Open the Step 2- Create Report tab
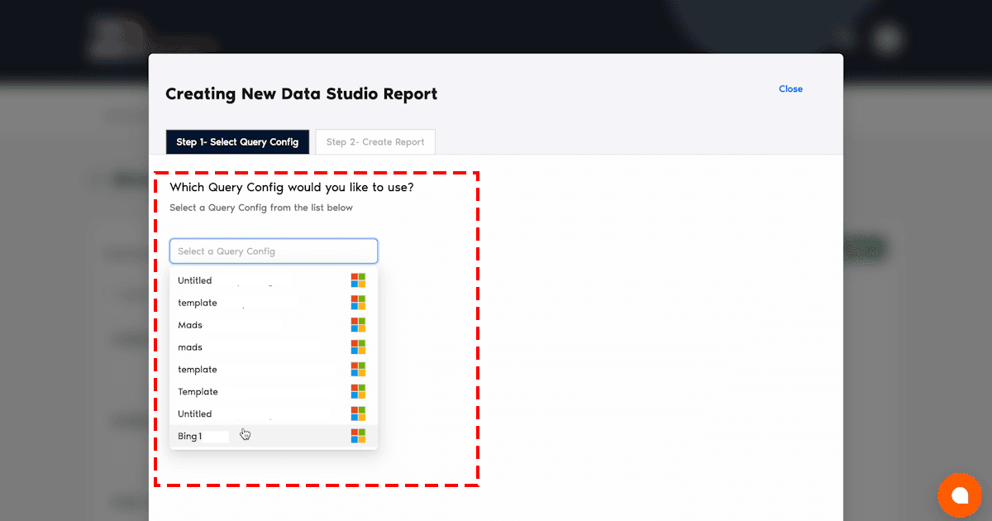The height and width of the screenshot is (521, 992). point(375,142)
